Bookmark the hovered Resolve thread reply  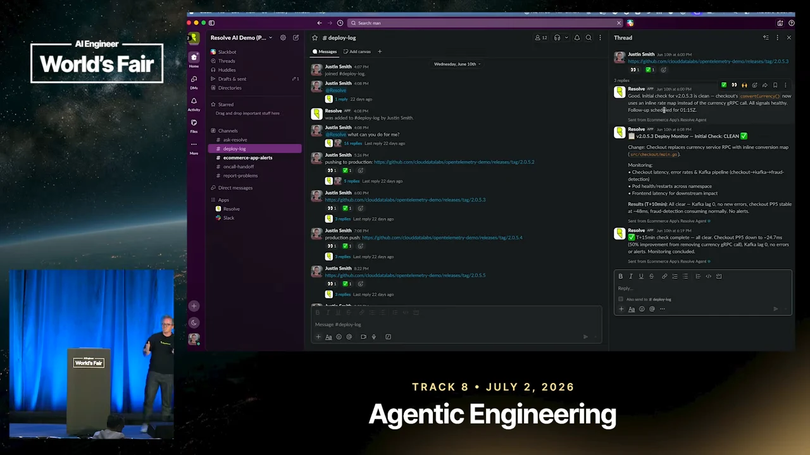(x=775, y=85)
